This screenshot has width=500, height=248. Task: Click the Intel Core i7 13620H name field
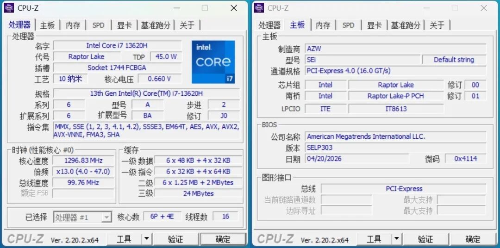pos(117,46)
